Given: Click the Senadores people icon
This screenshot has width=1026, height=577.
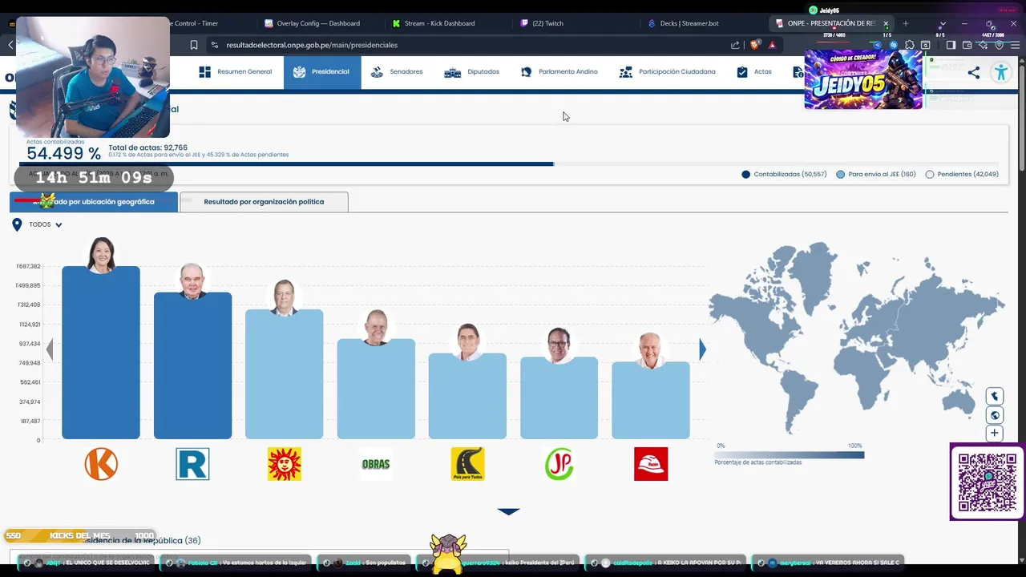Looking at the screenshot, I should [x=377, y=72].
